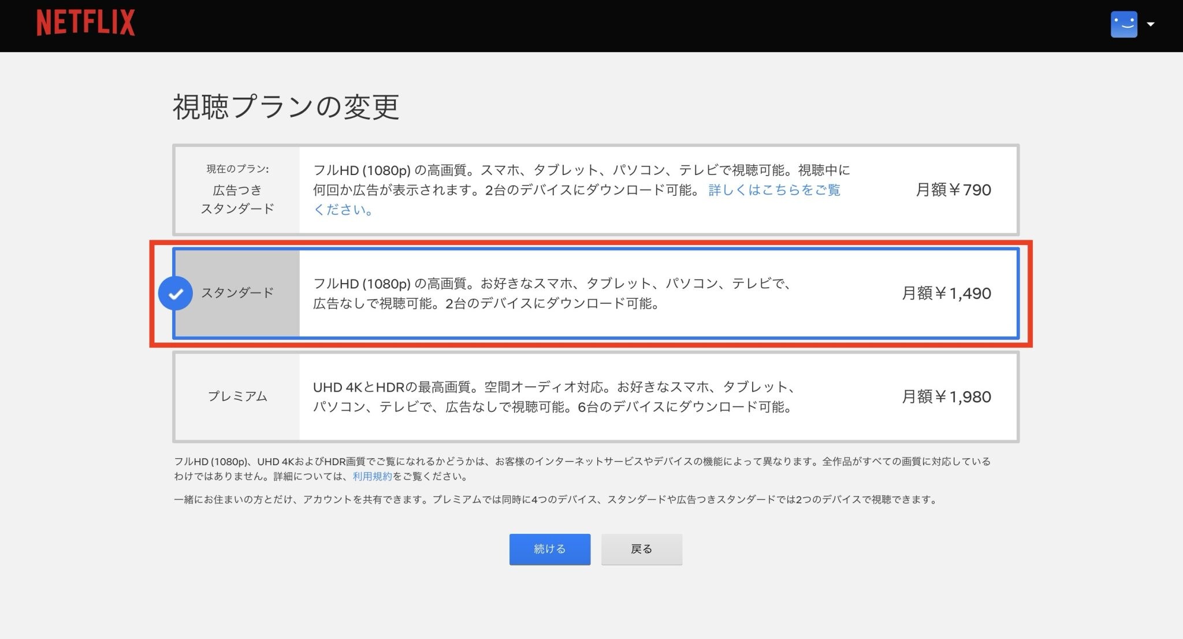Click the 現在のプラン label

tap(237, 169)
